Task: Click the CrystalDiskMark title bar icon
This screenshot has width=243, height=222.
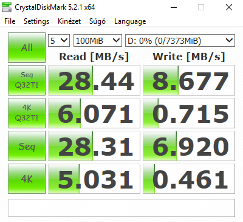Action: click(x=7, y=7)
